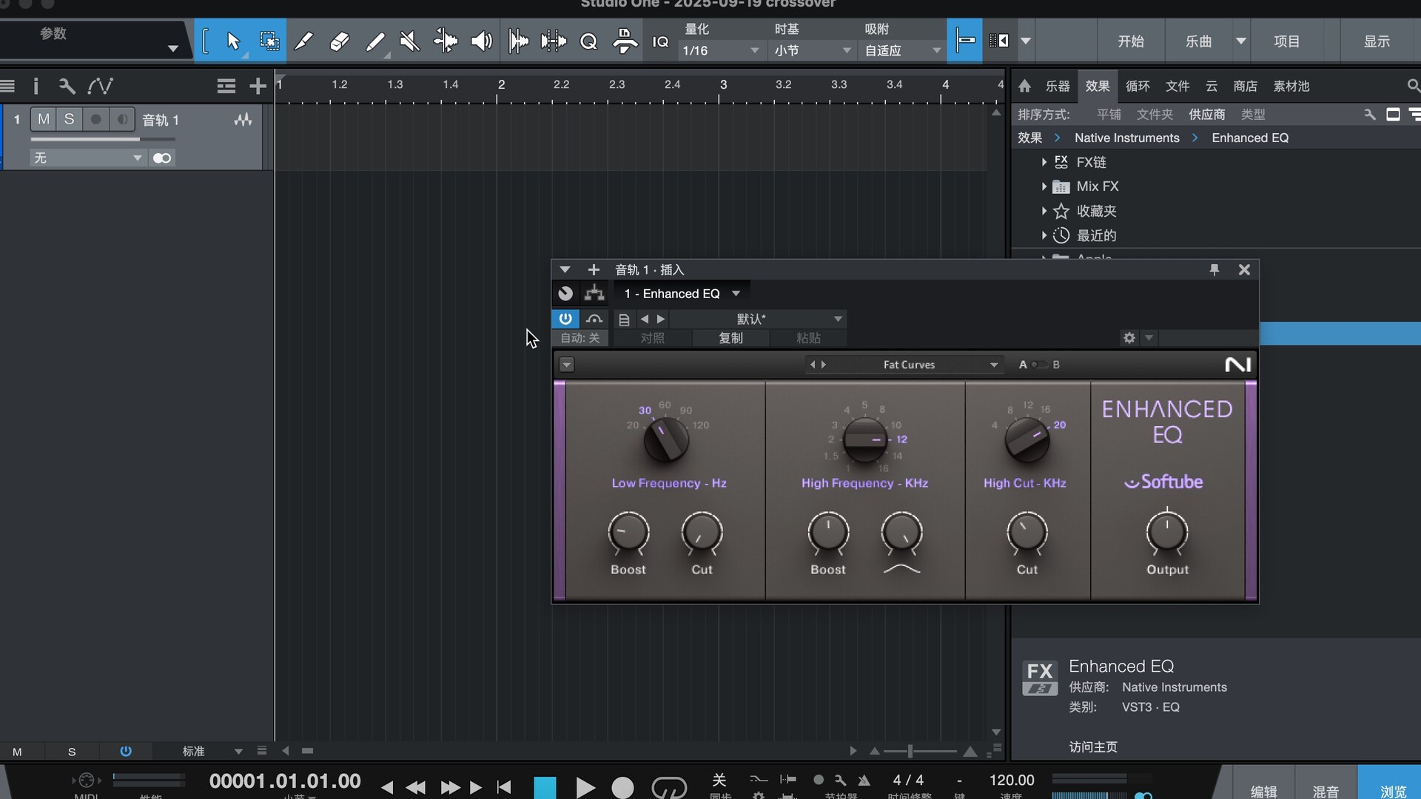This screenshot has height=799, width=1421.
Task: Add an insert with plus in plugin header
Action: pos(594,270)
